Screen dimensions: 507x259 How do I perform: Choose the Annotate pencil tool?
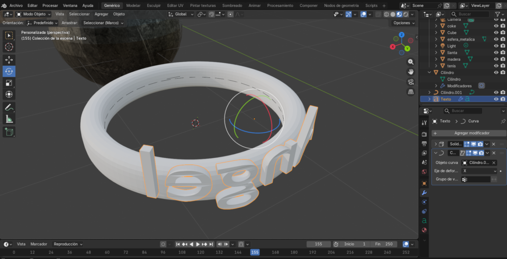(9, 107)
